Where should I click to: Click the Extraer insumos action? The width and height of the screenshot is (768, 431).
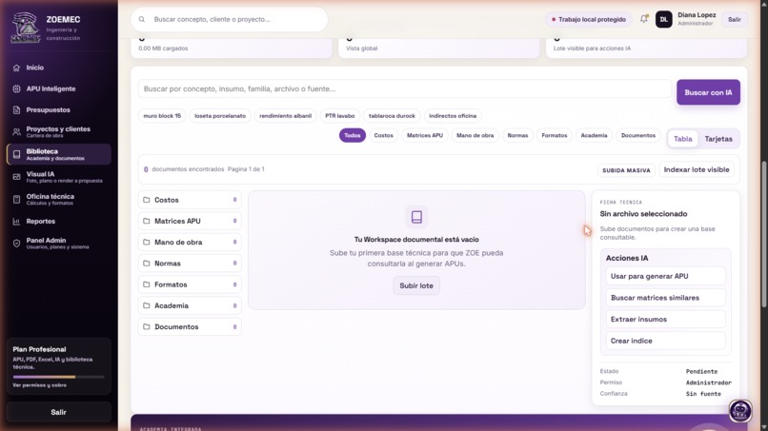pos(666,319)
